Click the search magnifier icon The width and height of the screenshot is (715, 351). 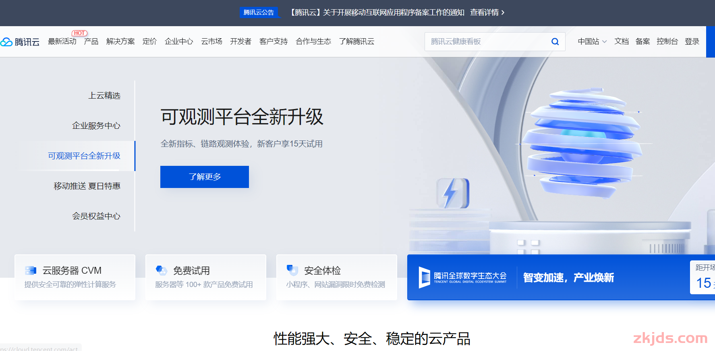coord(555,41)
